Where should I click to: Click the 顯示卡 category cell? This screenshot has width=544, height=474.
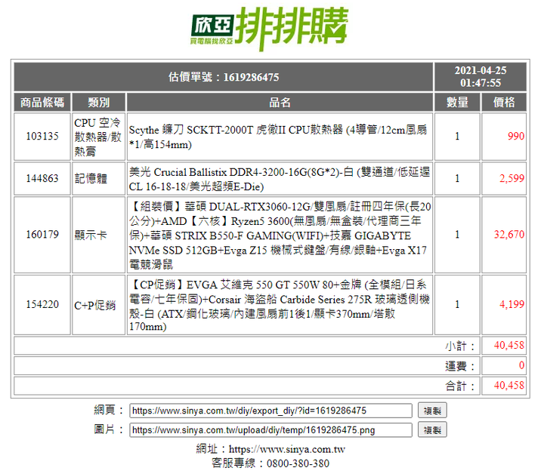98,235
